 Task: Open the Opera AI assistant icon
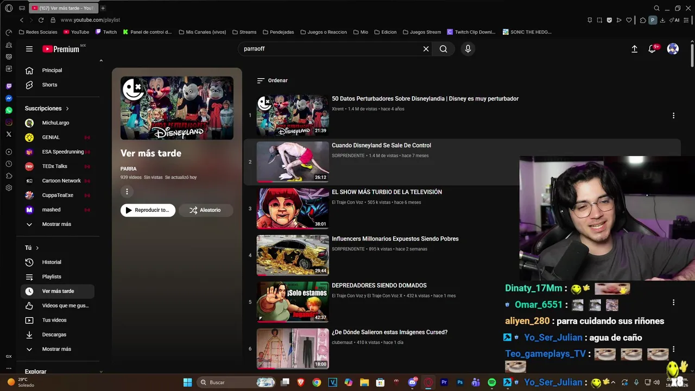click(x=675, y=20)
